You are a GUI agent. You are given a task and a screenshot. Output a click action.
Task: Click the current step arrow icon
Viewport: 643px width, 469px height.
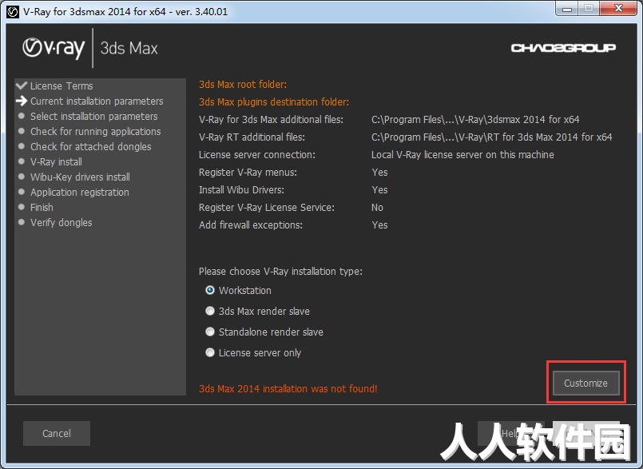[22, 101]
